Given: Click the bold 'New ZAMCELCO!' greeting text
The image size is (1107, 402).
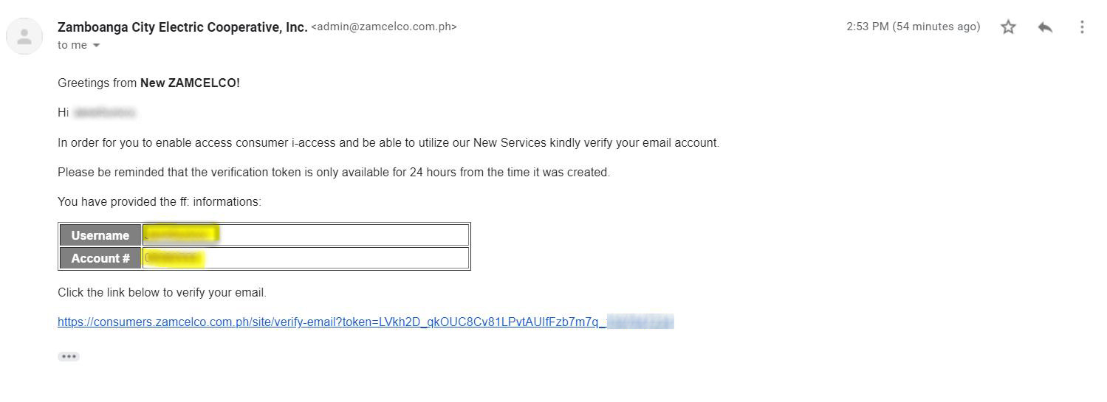Looking at the screenshot, I should point(190,83).
